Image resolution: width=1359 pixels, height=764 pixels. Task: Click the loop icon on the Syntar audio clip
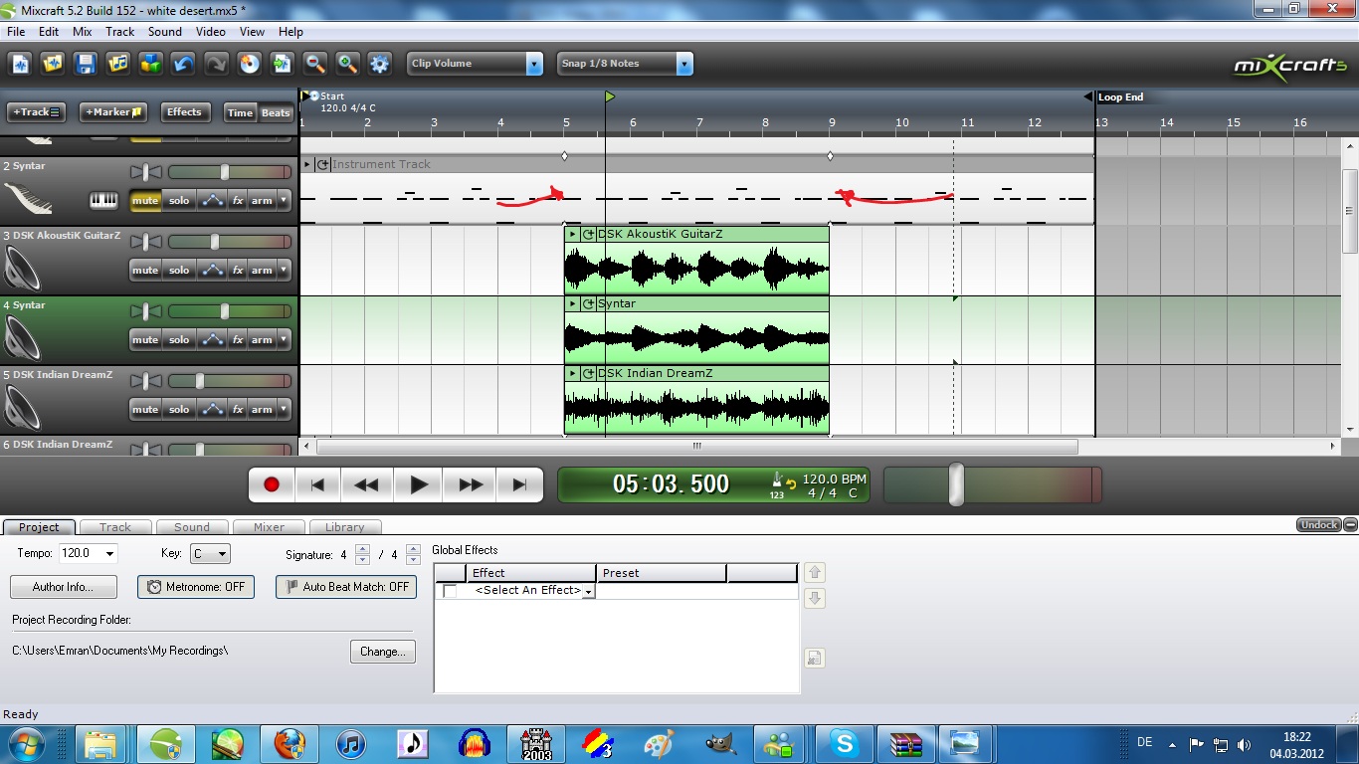point(589,304)
